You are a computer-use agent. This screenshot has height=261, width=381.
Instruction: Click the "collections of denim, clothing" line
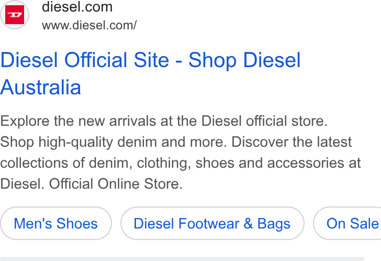(x=181, y=162)
